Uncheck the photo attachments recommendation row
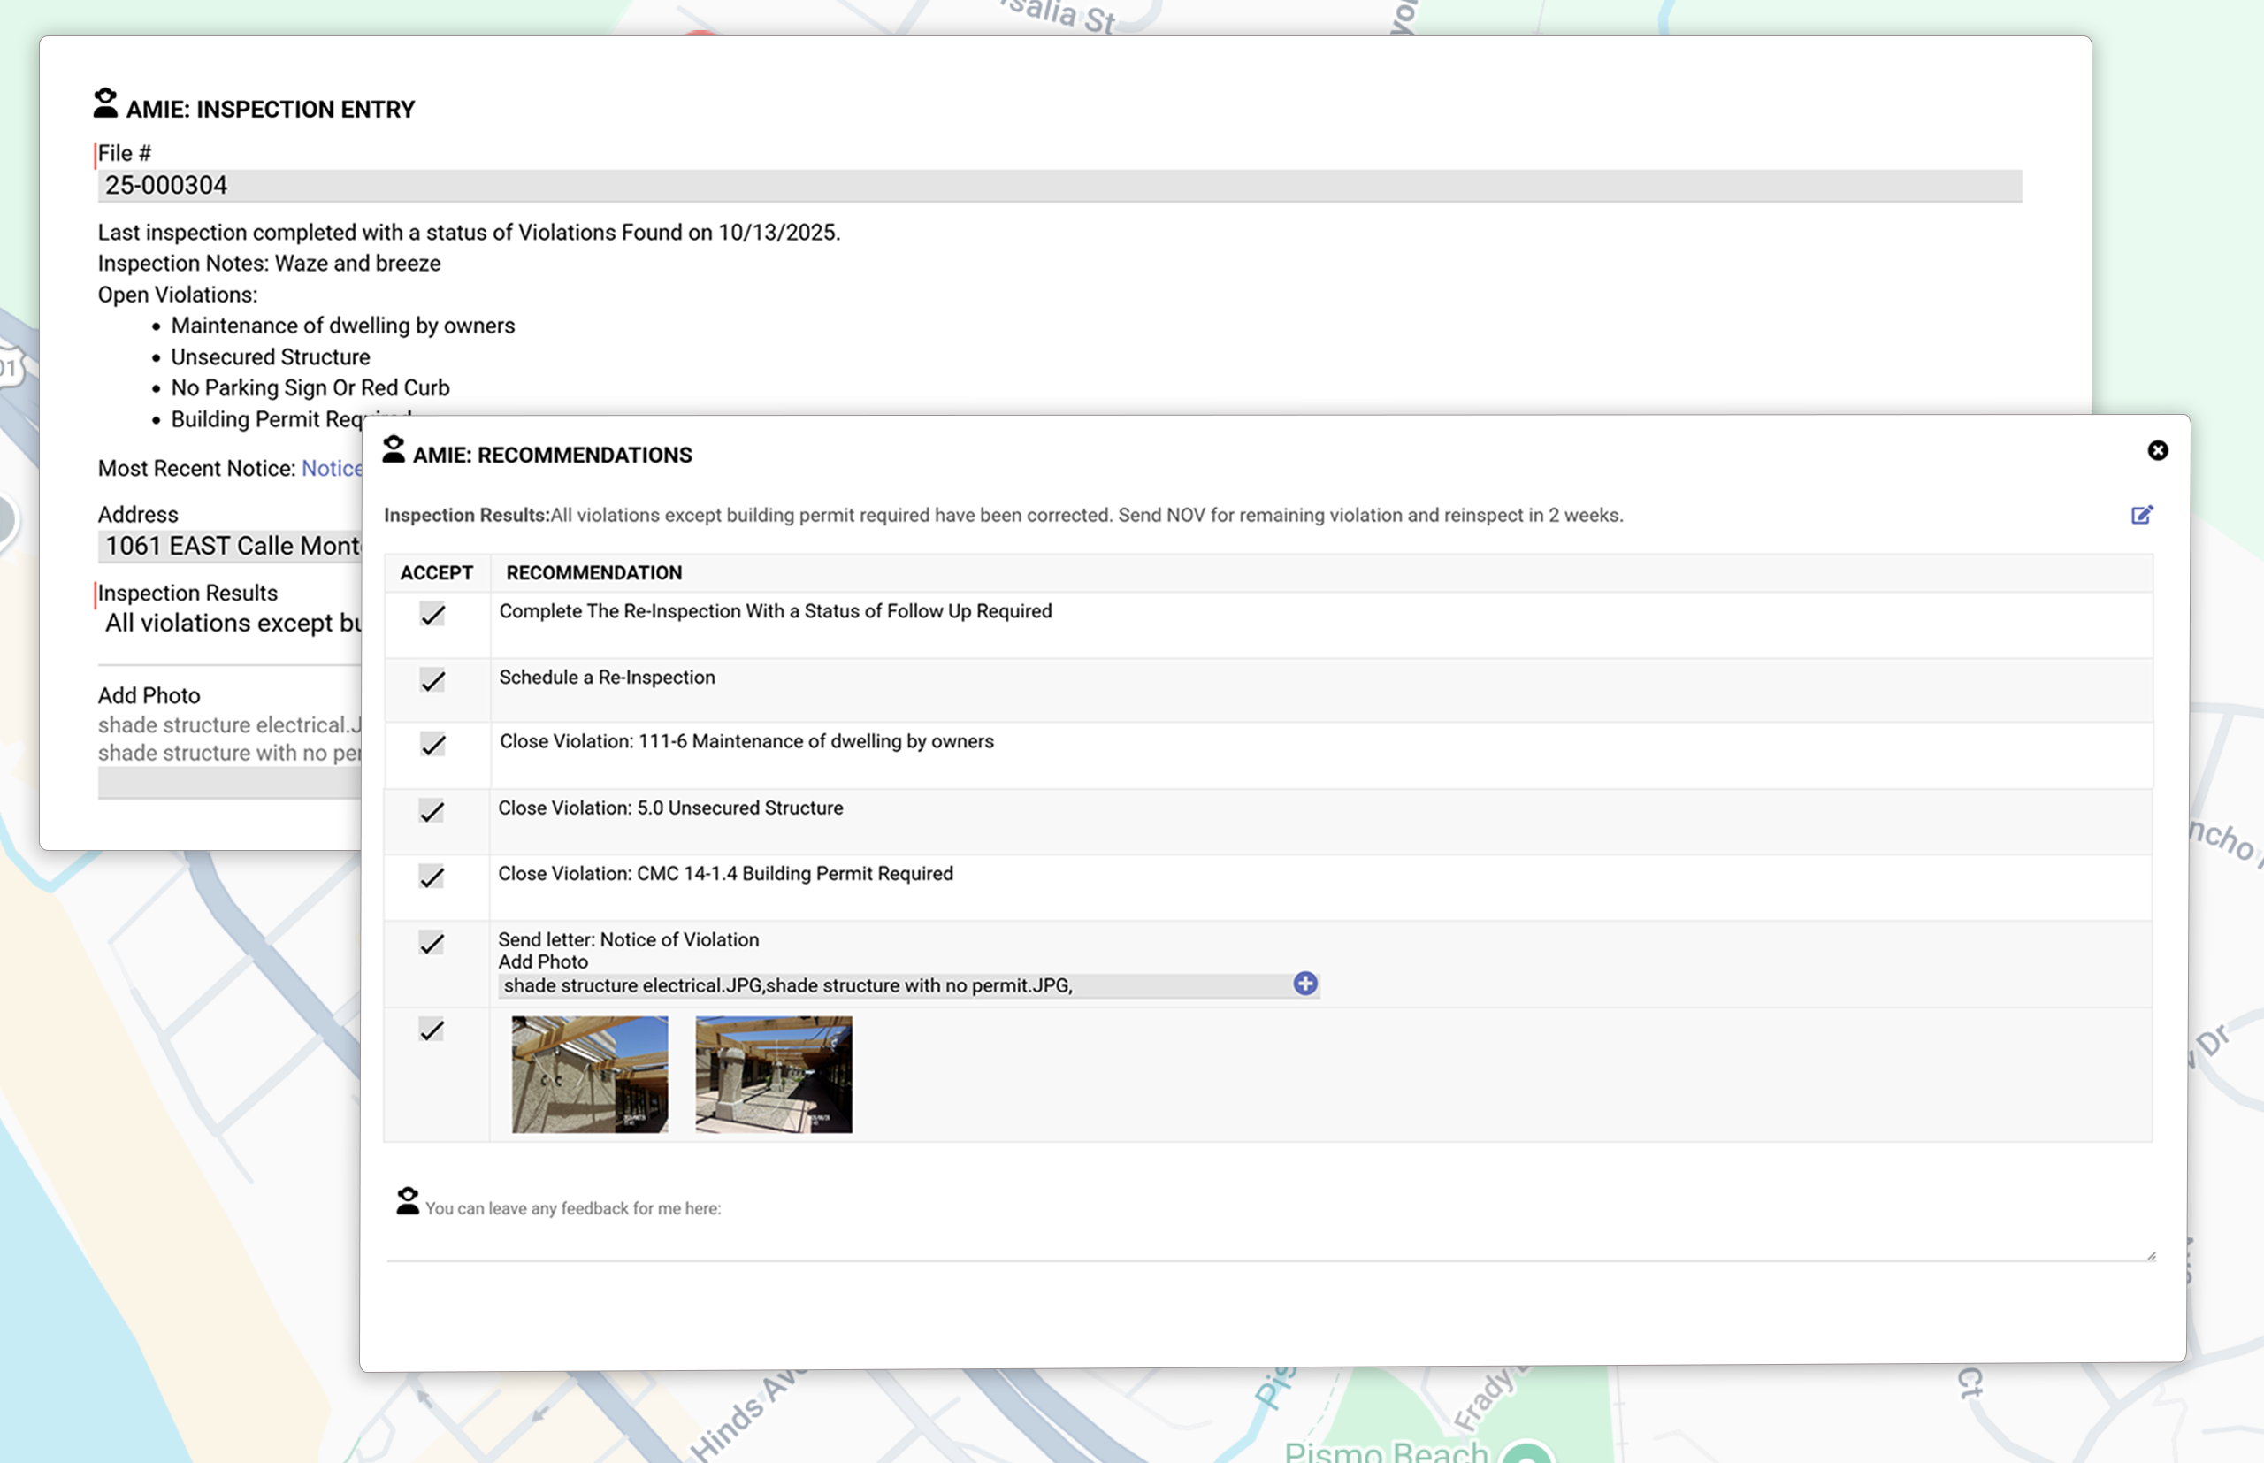2264x1463 pixels. click(x=434, y=1030)
